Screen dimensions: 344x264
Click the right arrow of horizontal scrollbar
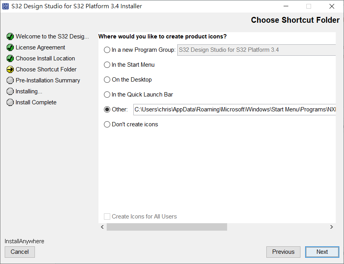pyautogui.click(x=331, y=227)
